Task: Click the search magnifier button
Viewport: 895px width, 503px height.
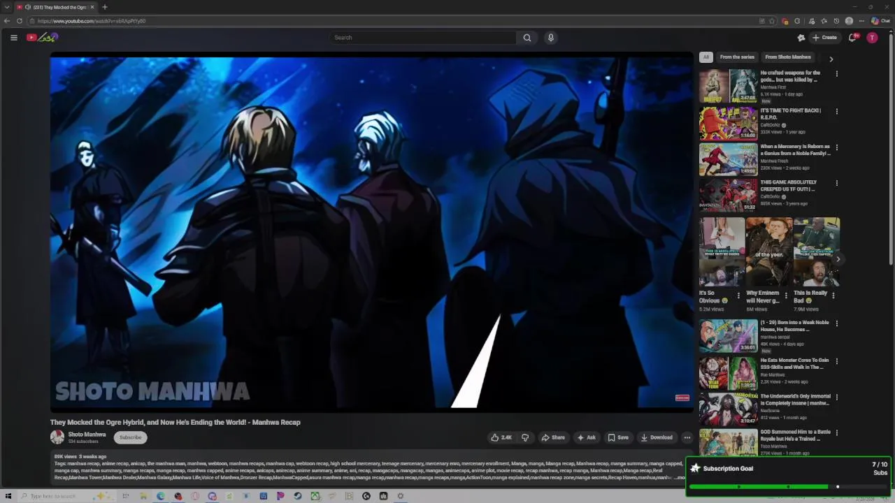Action: pyautogui.click(x=527, y=38)
